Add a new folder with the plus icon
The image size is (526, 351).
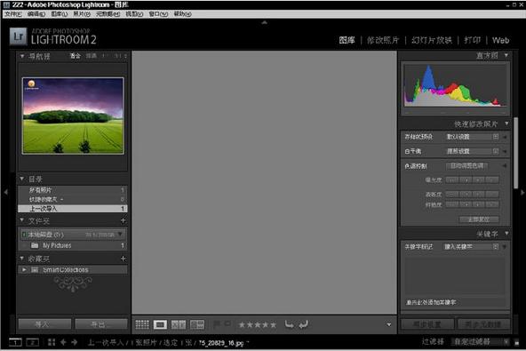click(x=124, y=220)
